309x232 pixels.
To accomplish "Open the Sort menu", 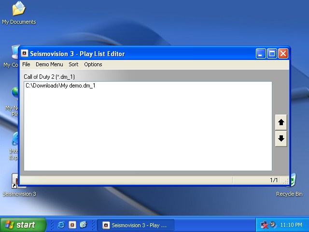I will click(x=73, y=64).
